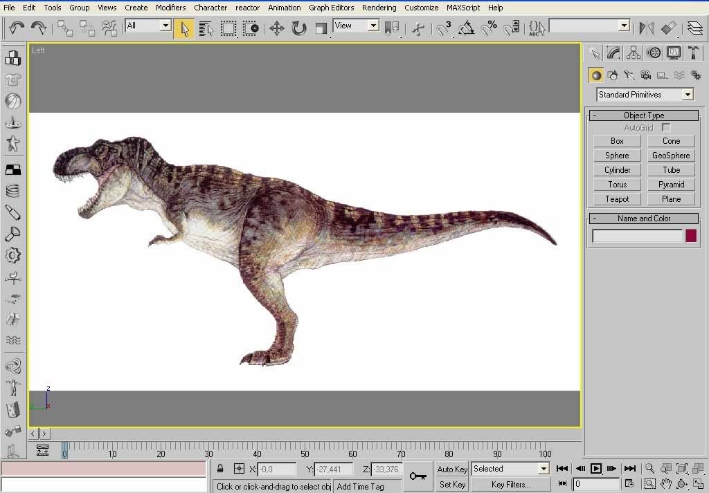Open the Rendering menu
Screen dimensions: 709x493
[379, 8]
